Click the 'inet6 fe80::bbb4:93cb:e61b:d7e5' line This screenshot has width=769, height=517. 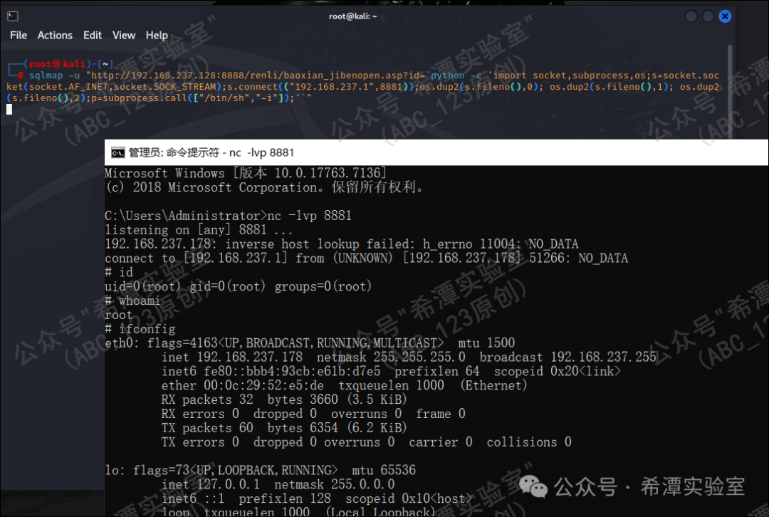391,371
